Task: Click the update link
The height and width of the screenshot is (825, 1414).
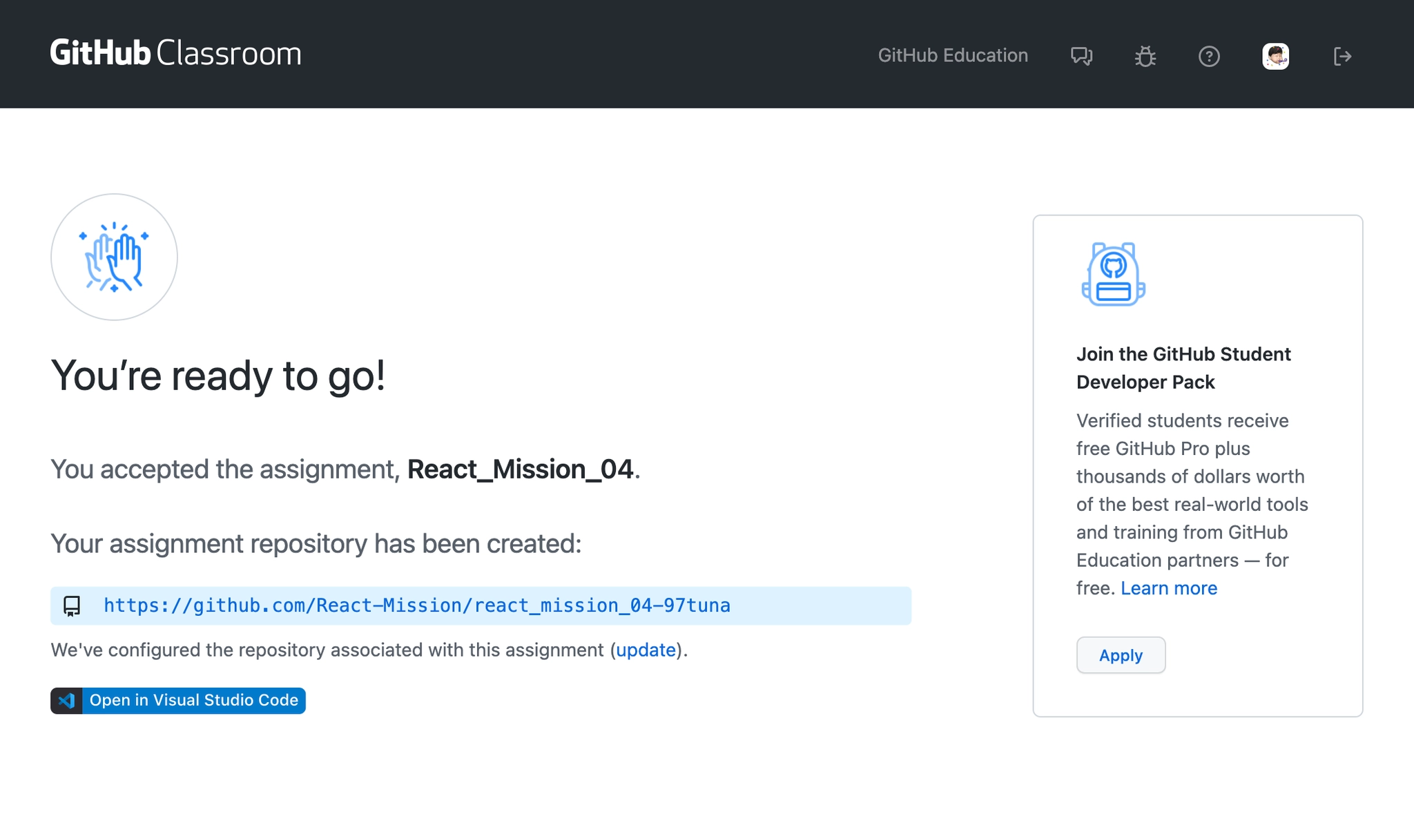Action: click(x=646, y=650)
